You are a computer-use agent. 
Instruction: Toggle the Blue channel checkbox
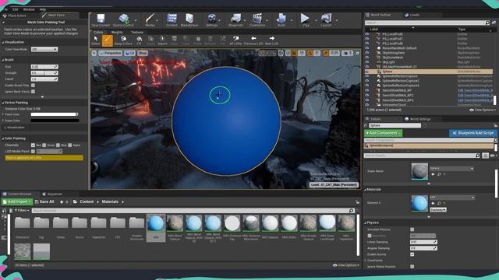coord(58,145)
